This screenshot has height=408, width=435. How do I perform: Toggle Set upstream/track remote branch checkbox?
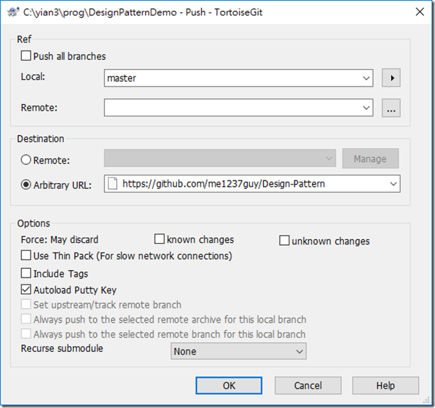[x=26, y=304]
